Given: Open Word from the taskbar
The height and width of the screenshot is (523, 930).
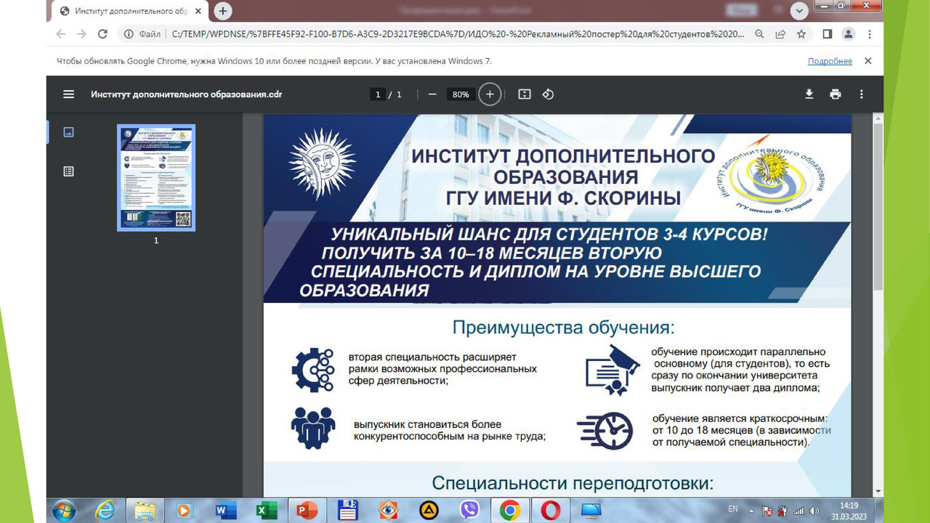Looking at the screenshot, I should 225,511.
